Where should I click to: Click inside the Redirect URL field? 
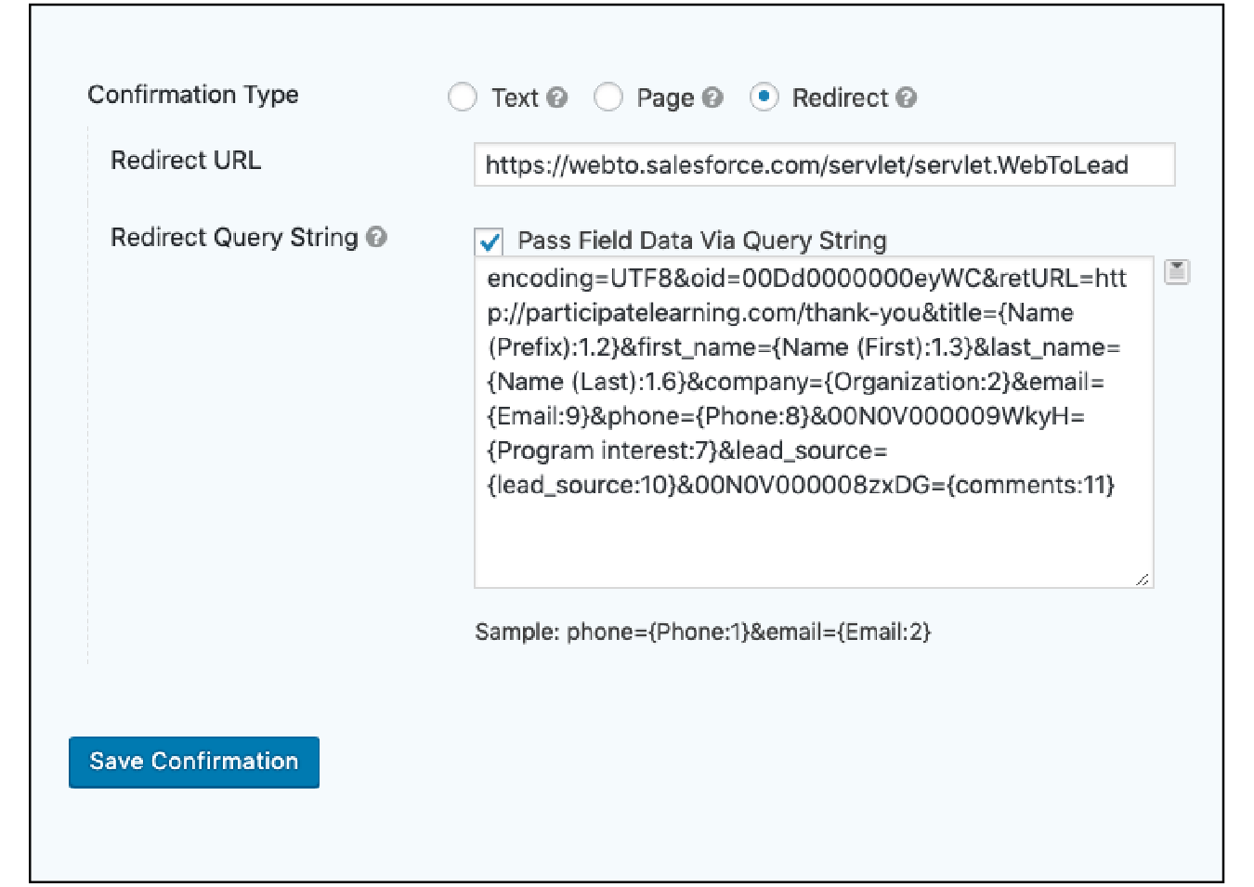824,164
